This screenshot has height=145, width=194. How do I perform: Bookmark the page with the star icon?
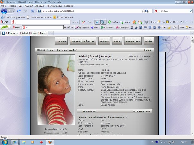coord(143,11)
